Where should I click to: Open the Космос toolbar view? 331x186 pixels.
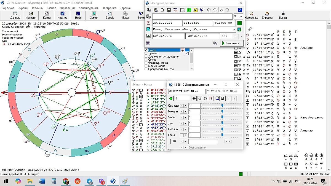click(62, 15)
